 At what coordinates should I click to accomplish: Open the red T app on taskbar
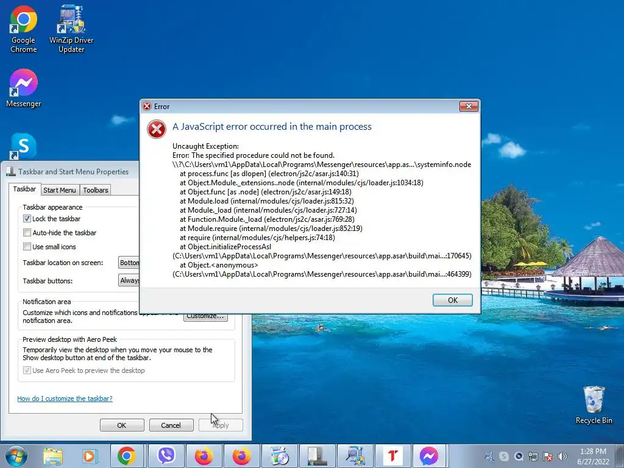pyautogui.click(x=393, y=456)
